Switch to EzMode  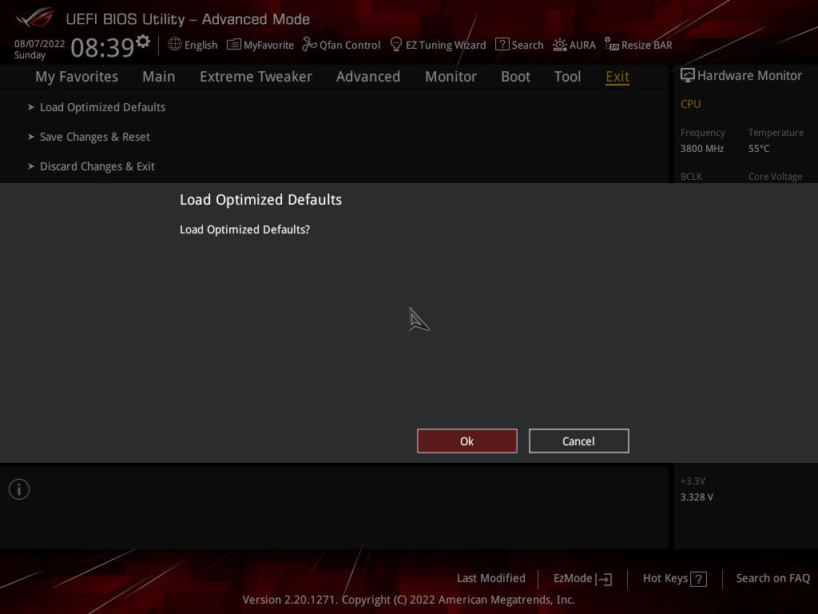pyautogui.click(x=572, y=579)
